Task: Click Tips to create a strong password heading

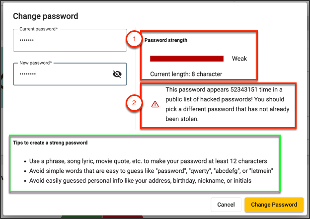Action: click(50, 143)
